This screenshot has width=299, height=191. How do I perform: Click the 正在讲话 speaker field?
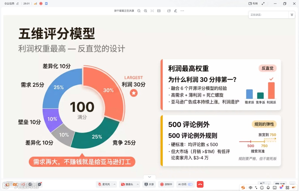pyautogui.click(x=269, y=15)
